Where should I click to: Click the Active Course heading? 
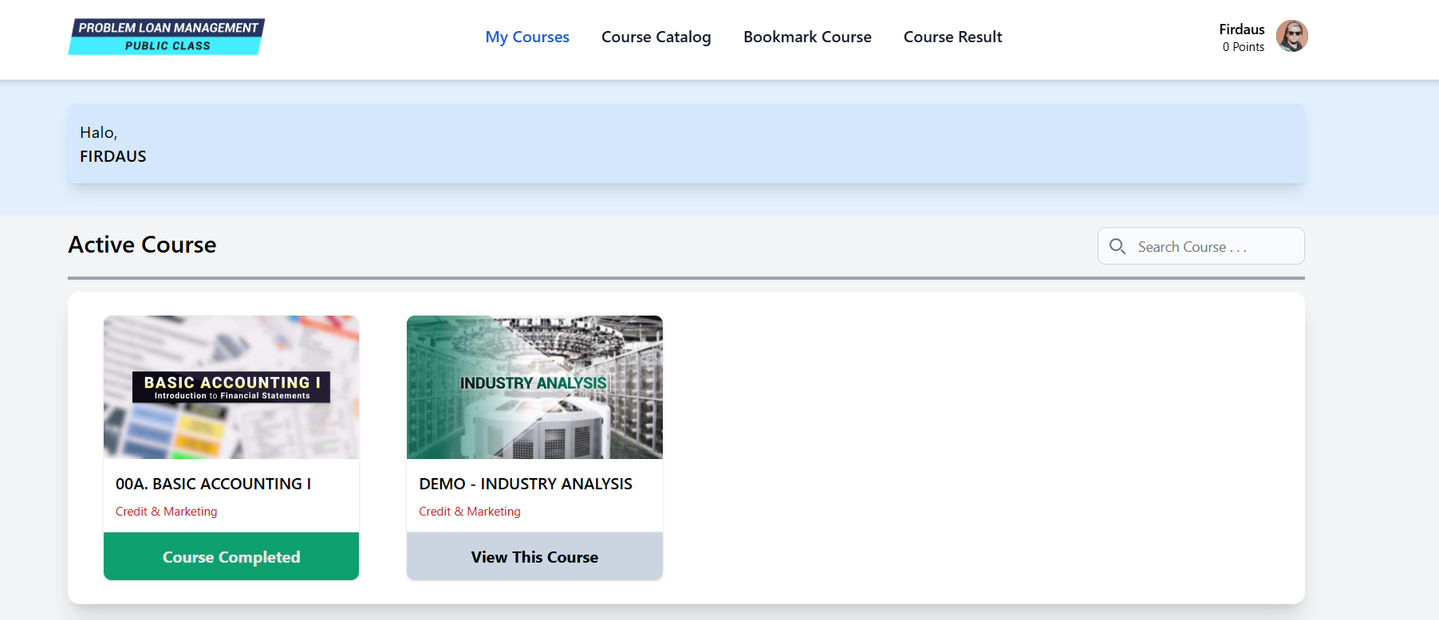tap(142, 245)
